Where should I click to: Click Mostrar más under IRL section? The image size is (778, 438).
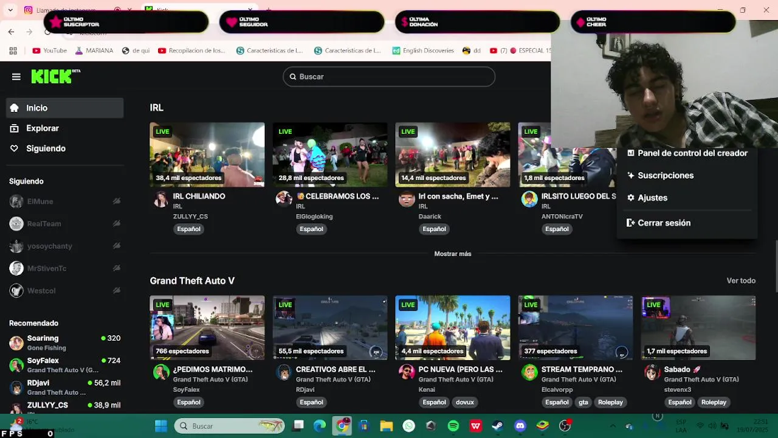[x=453, y=254]
